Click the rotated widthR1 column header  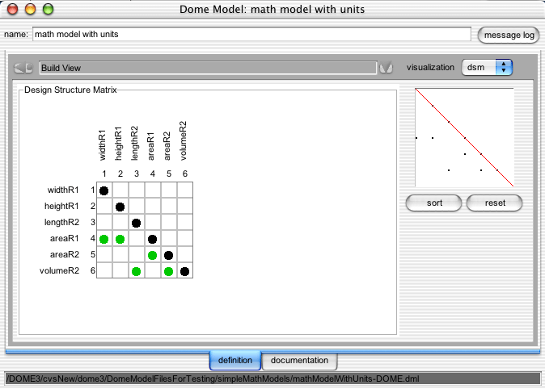pos(102,145)
